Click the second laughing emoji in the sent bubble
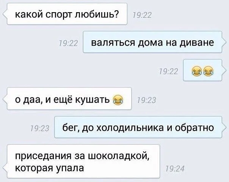 pos(208,71)
